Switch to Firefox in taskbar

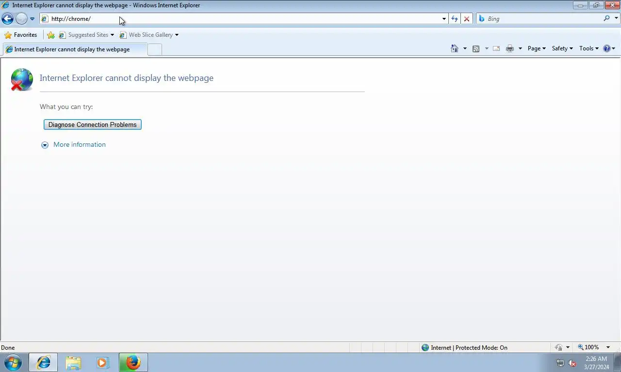[133, 362]
